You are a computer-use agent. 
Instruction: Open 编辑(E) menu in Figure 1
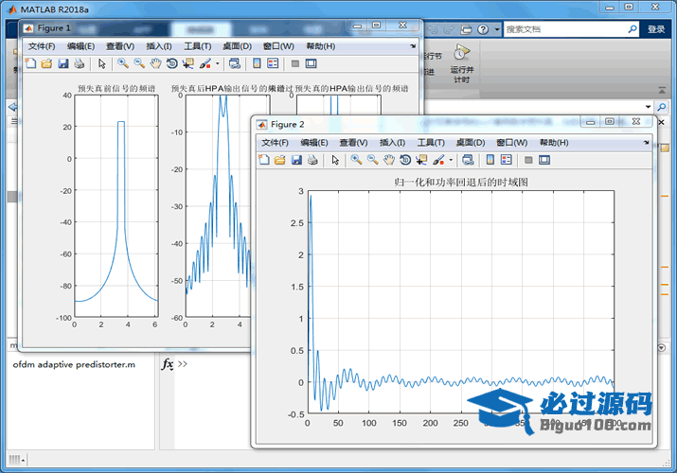pos(80,46)
